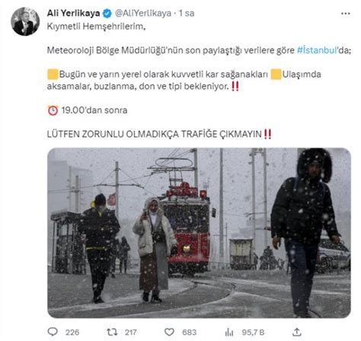Click the retweet count 217

pyautogui.click(x=131, y=332)
